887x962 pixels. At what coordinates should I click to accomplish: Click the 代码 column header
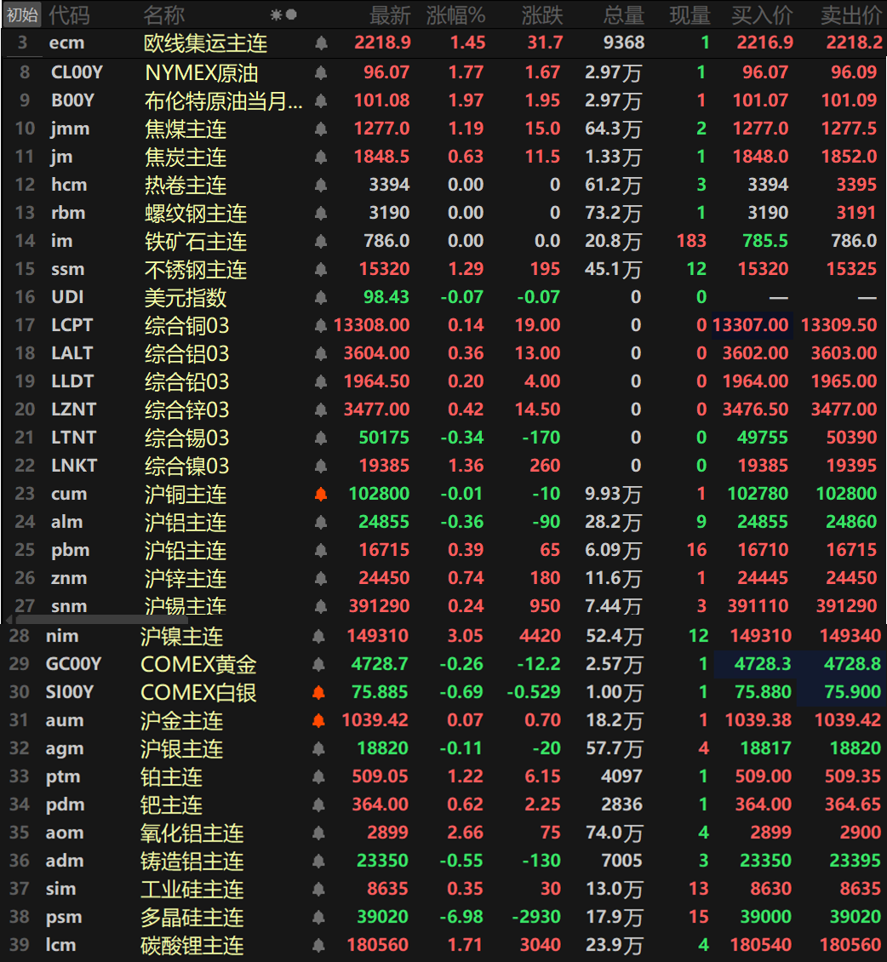click(68, 14)
